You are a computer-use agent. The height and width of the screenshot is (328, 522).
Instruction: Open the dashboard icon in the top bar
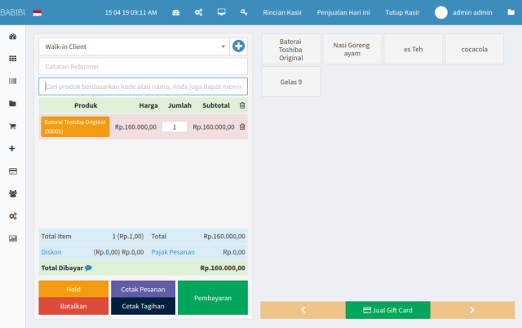[175, 13]
